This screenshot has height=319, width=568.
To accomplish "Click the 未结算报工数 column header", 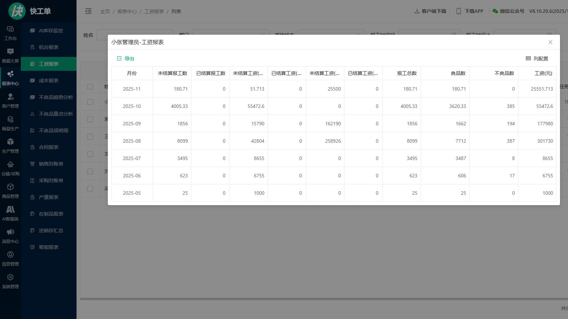I will [x=172, y=73].
